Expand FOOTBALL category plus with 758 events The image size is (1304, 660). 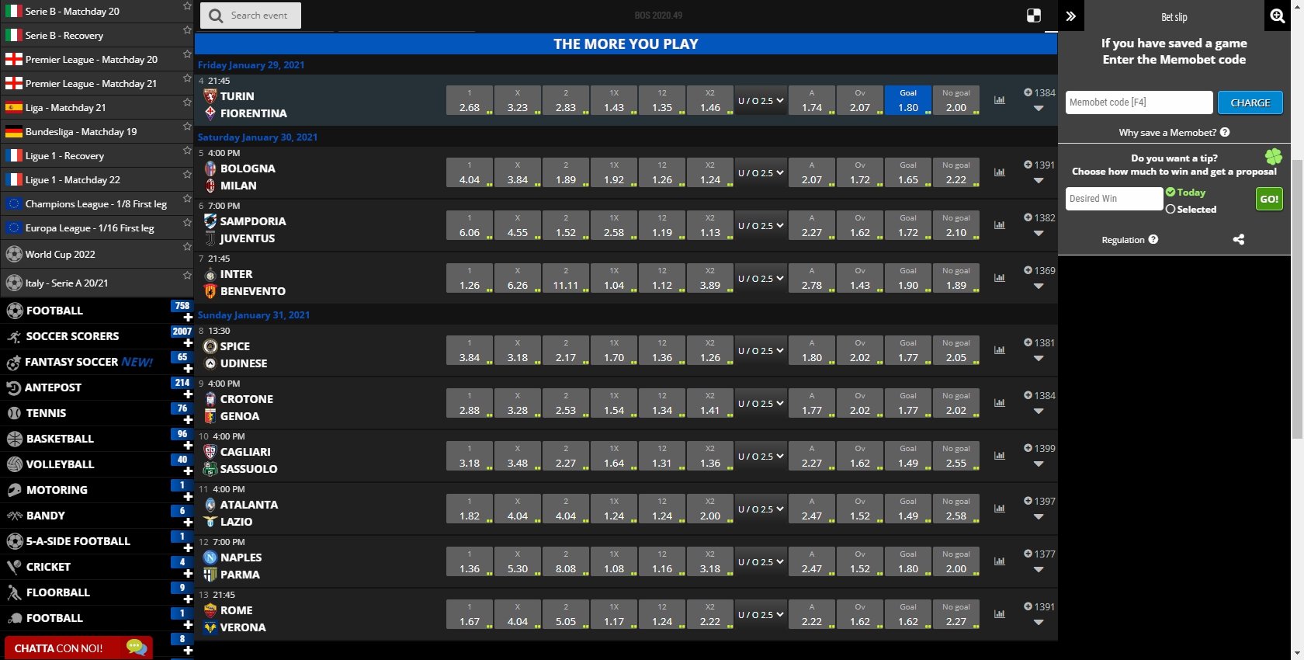187,317
